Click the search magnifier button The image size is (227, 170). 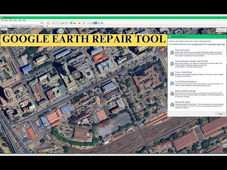42,23
